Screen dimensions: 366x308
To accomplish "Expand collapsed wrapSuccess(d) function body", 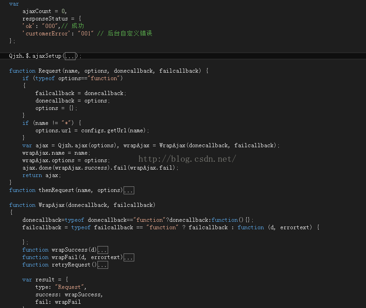I will click(x=103, y=250).
